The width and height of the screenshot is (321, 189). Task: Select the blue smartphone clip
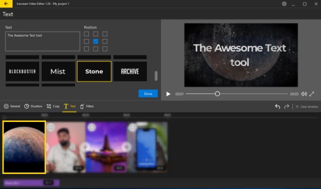point(147,147)
